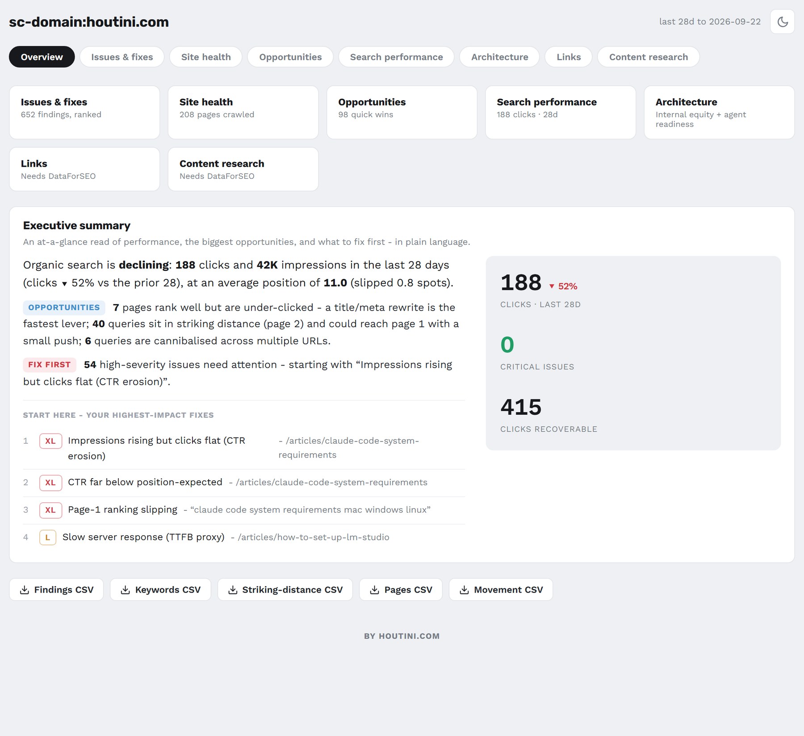Click the query 'claude code system requirements mac windows linux'
This screenshot has height=736, width=804.
(310, 510)
